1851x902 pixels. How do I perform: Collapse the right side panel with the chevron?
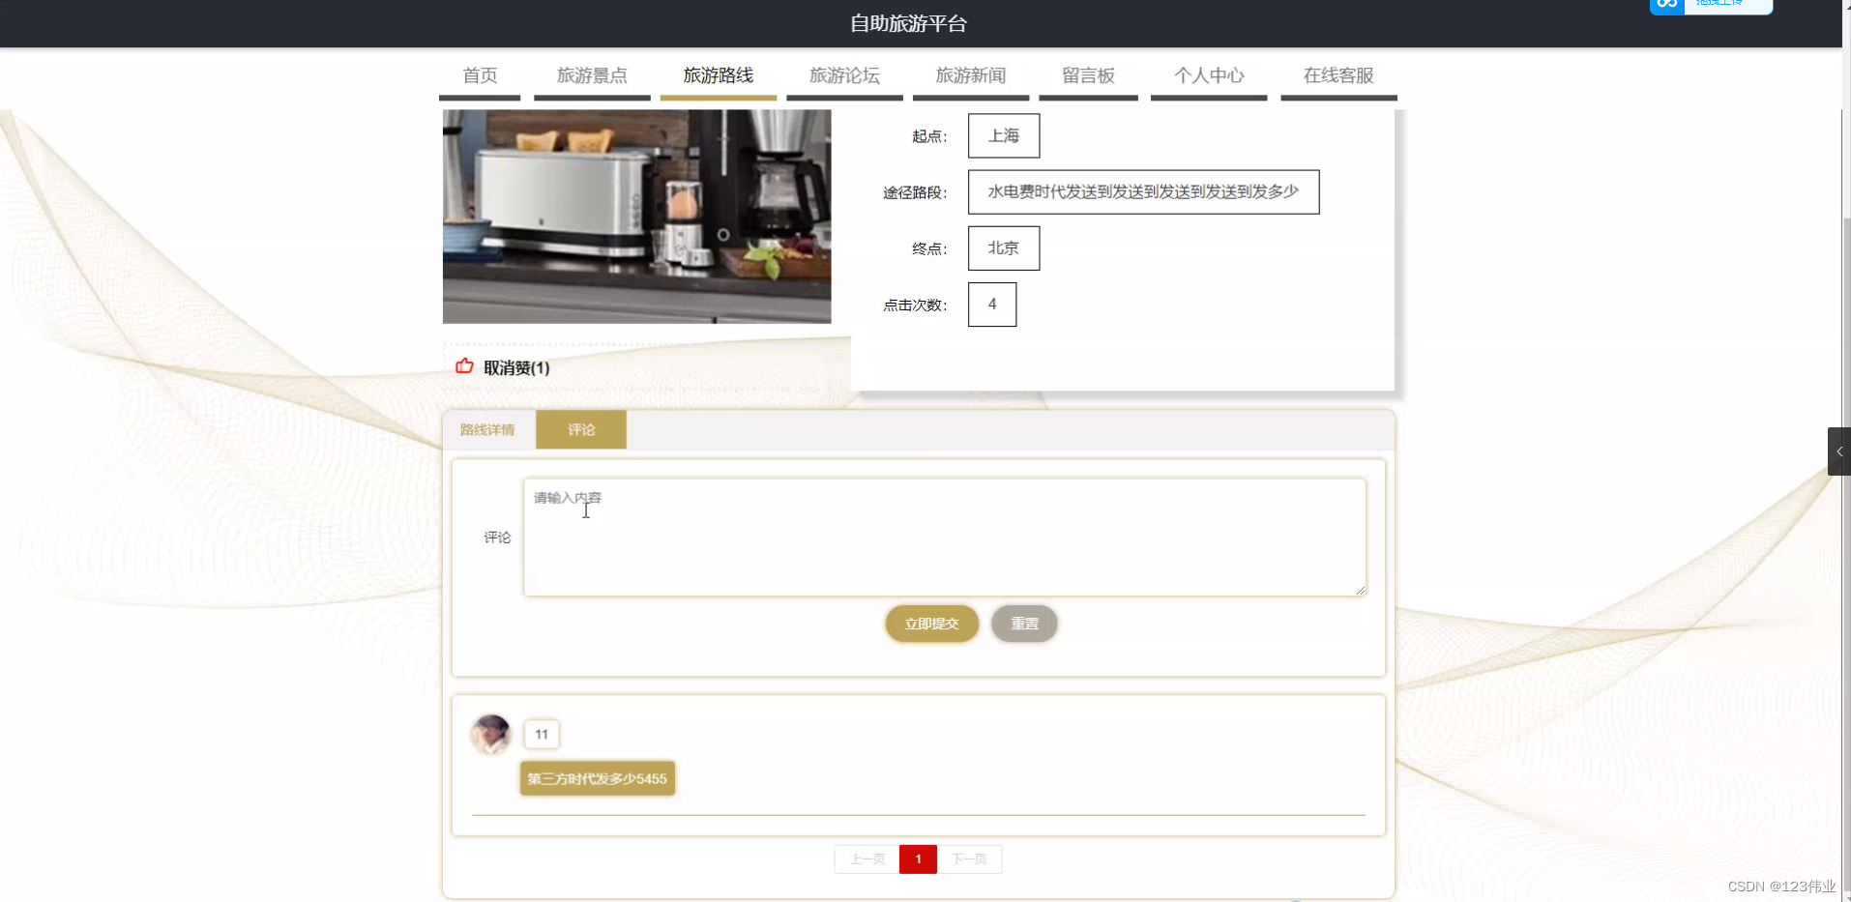pos(1837,451)
